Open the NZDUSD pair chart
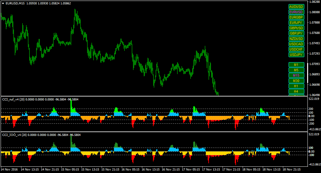This screenshot has width=321, height=173. pos(296,39)
